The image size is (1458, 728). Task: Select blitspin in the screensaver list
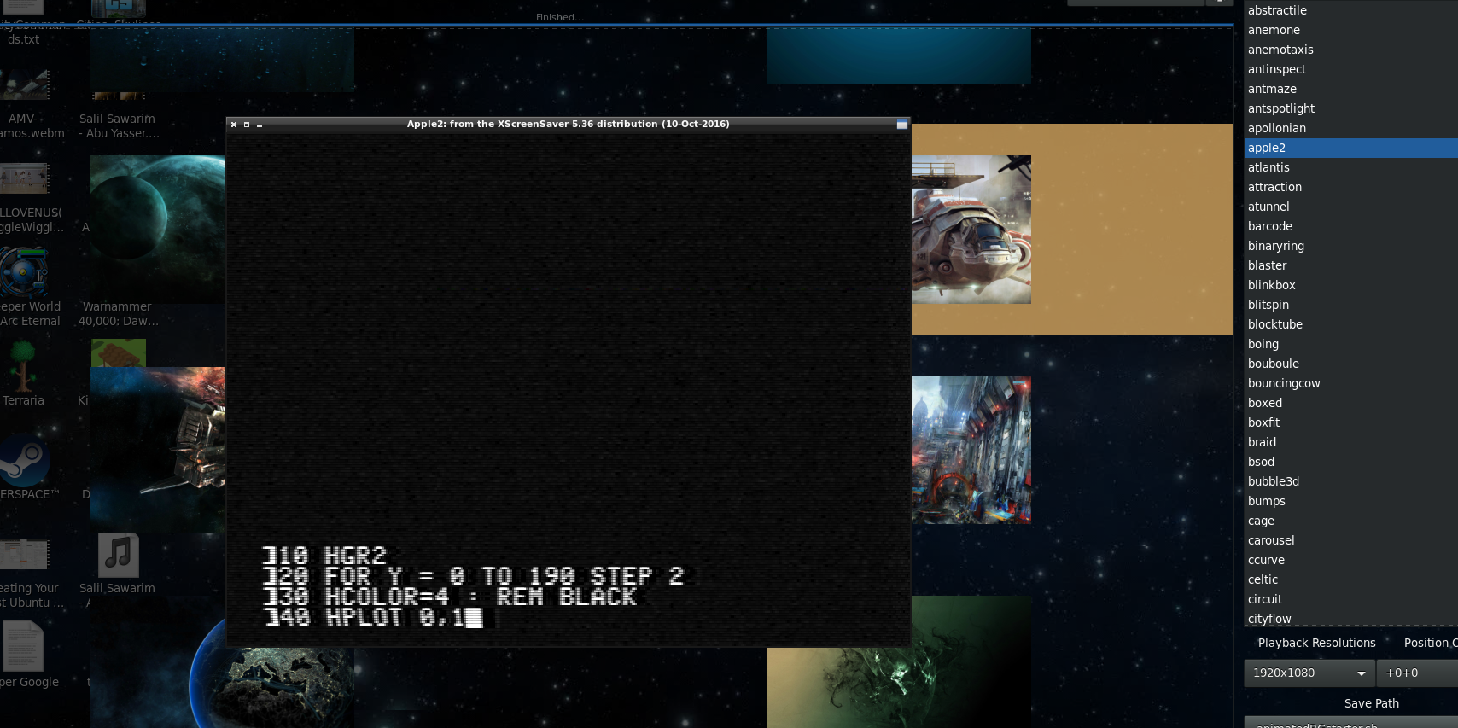tap(1350, 305)
